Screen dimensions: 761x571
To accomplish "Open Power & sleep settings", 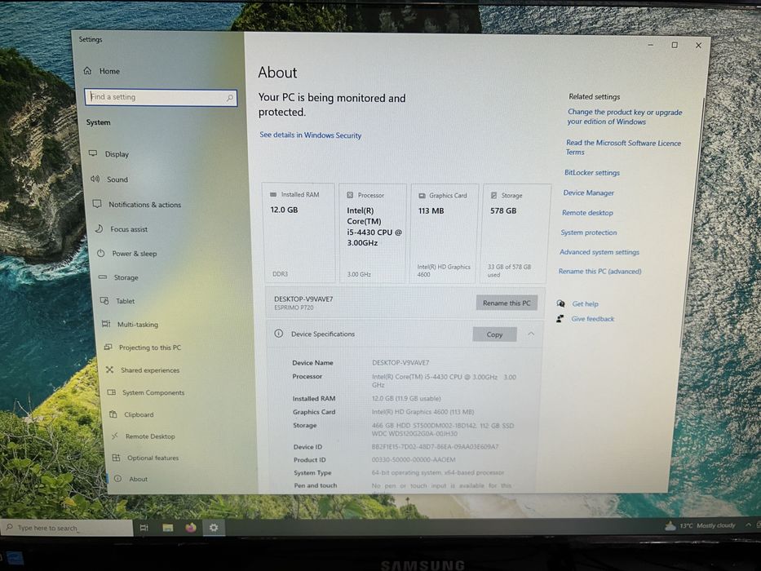I will pos(126,254).
